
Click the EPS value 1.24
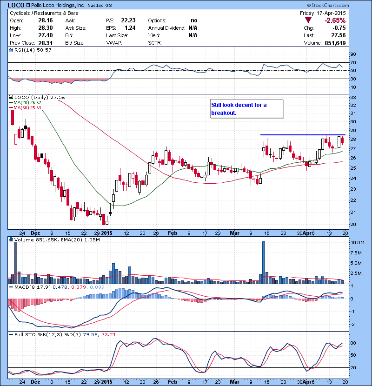tap(130, 28)
